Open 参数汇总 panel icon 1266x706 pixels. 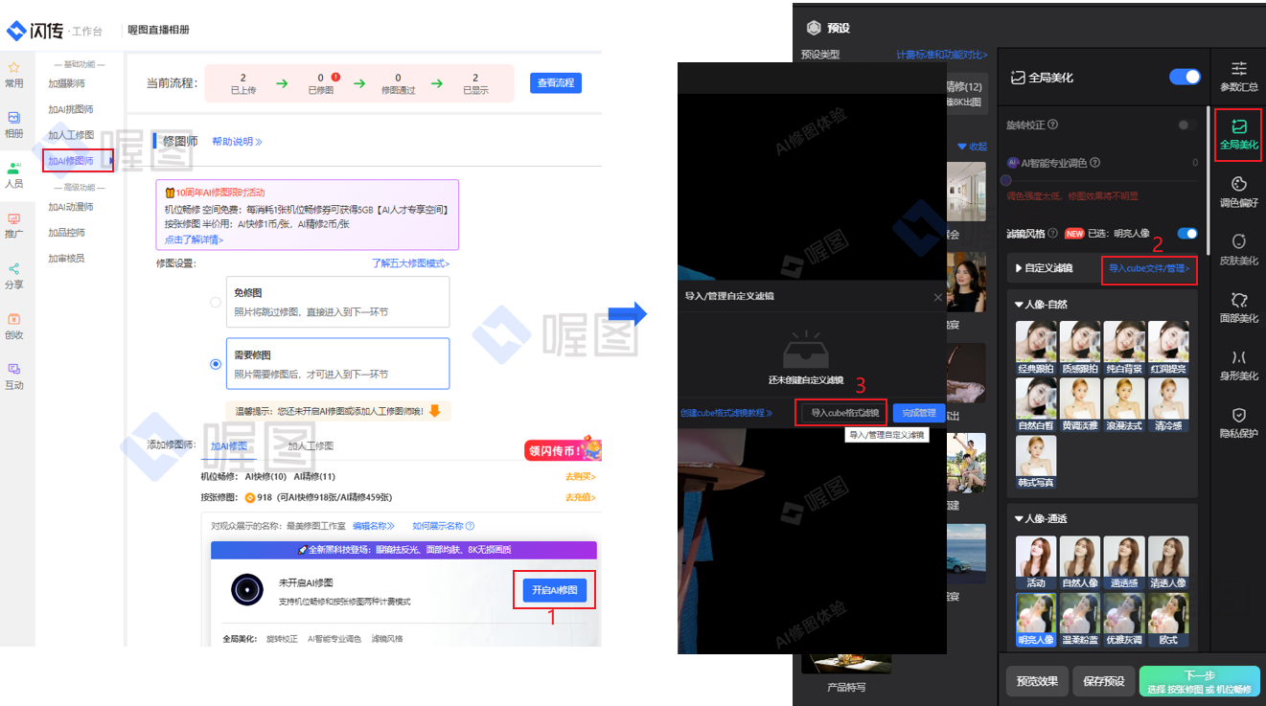(x=1238, y=76)
